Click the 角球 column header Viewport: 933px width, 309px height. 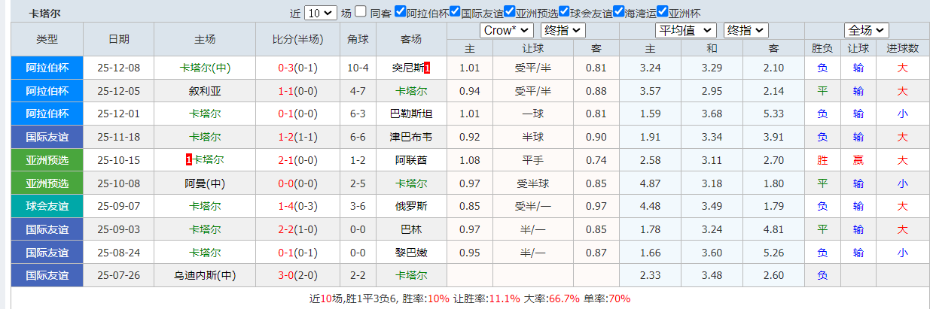pos(358,39)
